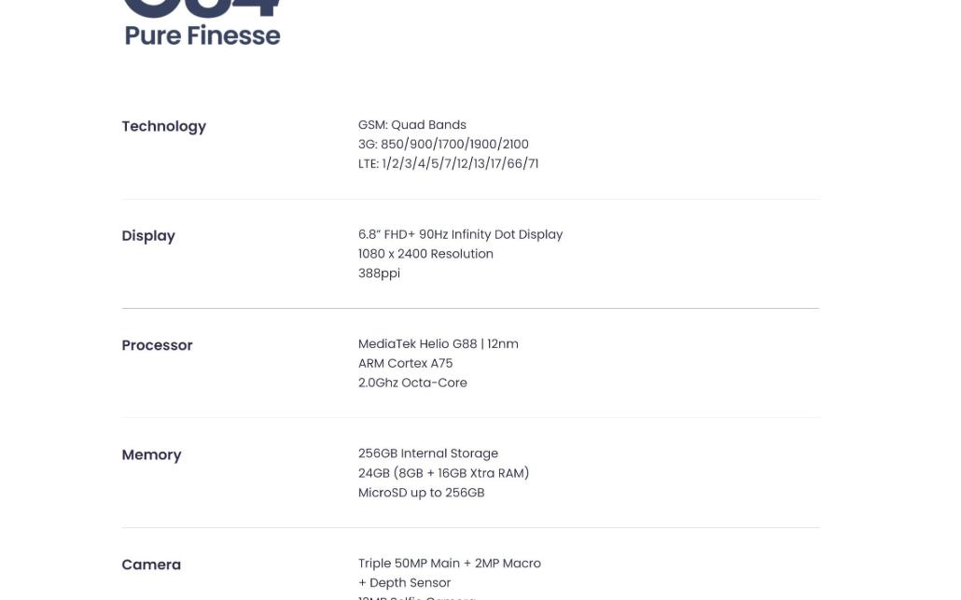Viewport: 961px width, 600px height.
Task: Click the 1080 x 2400 Resolution text
Action: [x=425, y=254]
